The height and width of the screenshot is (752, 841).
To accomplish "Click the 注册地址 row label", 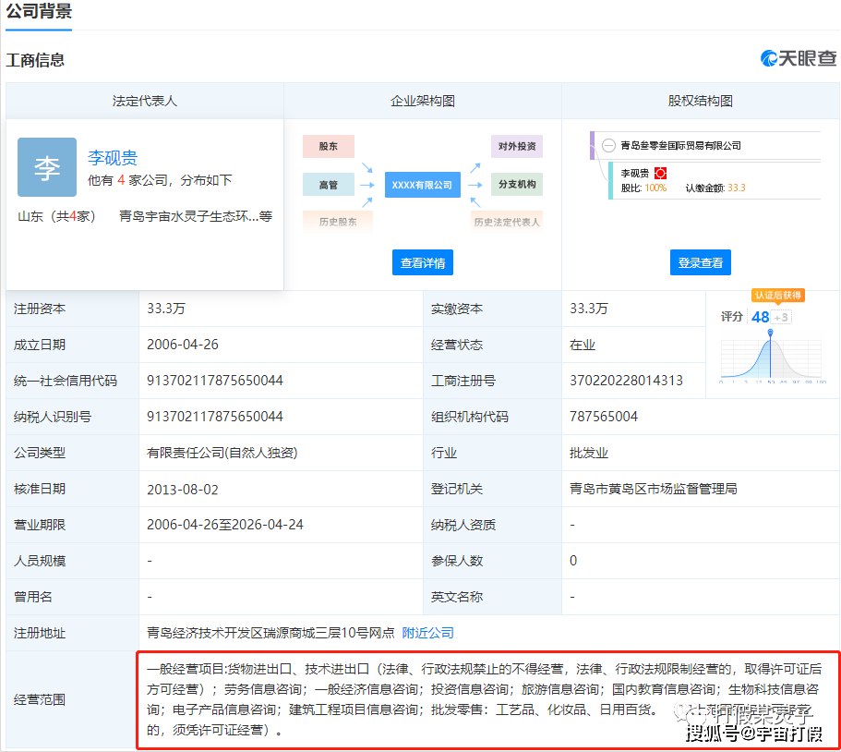I will pos(40,633).
